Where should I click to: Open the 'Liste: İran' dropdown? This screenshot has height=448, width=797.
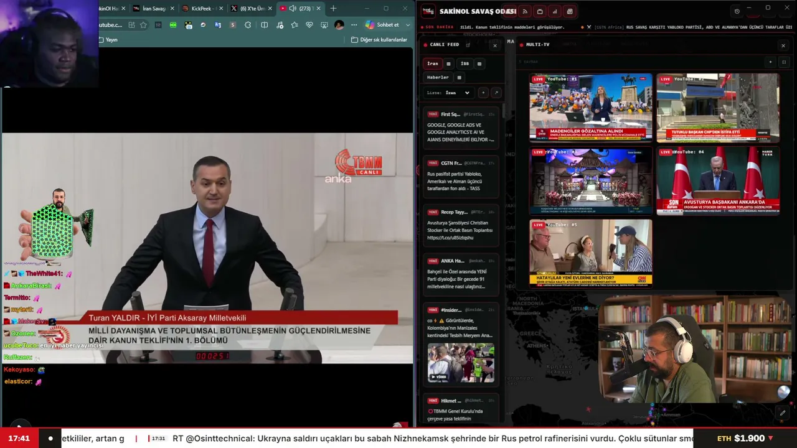point(448,93)
